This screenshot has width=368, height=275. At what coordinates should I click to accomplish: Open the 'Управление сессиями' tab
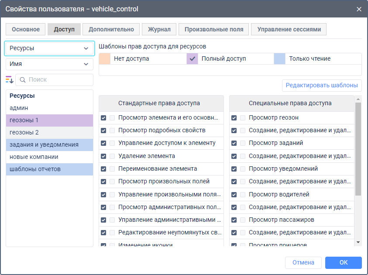coord(289,29)
